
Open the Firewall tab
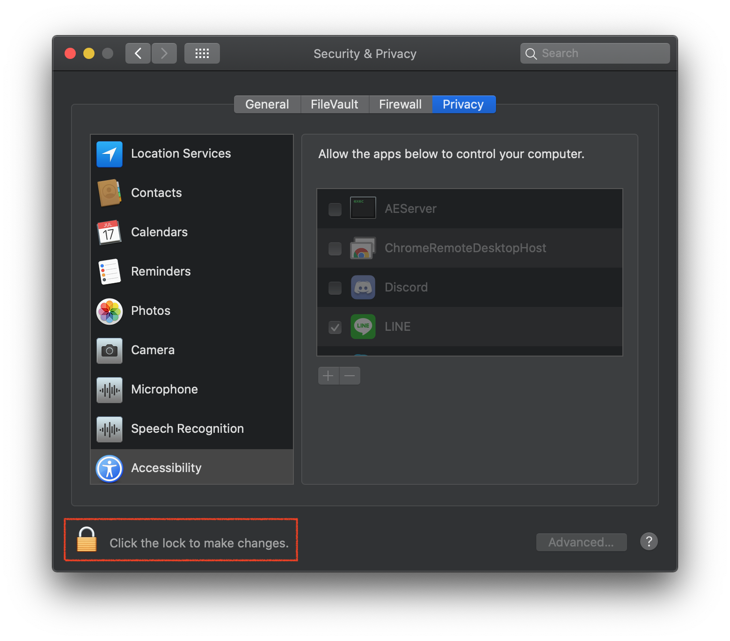(x=400, y=104)
